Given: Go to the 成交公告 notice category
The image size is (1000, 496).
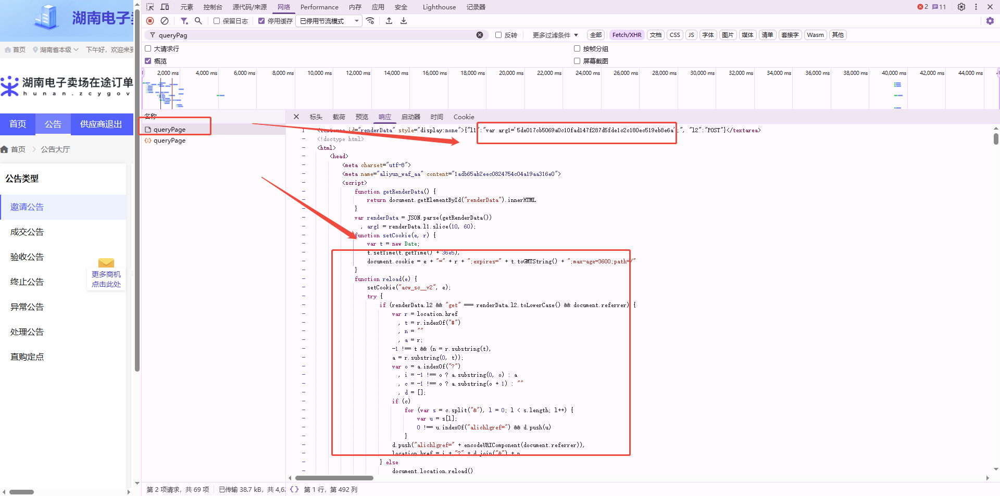Looking at the screenshot, I should [27, 232].
